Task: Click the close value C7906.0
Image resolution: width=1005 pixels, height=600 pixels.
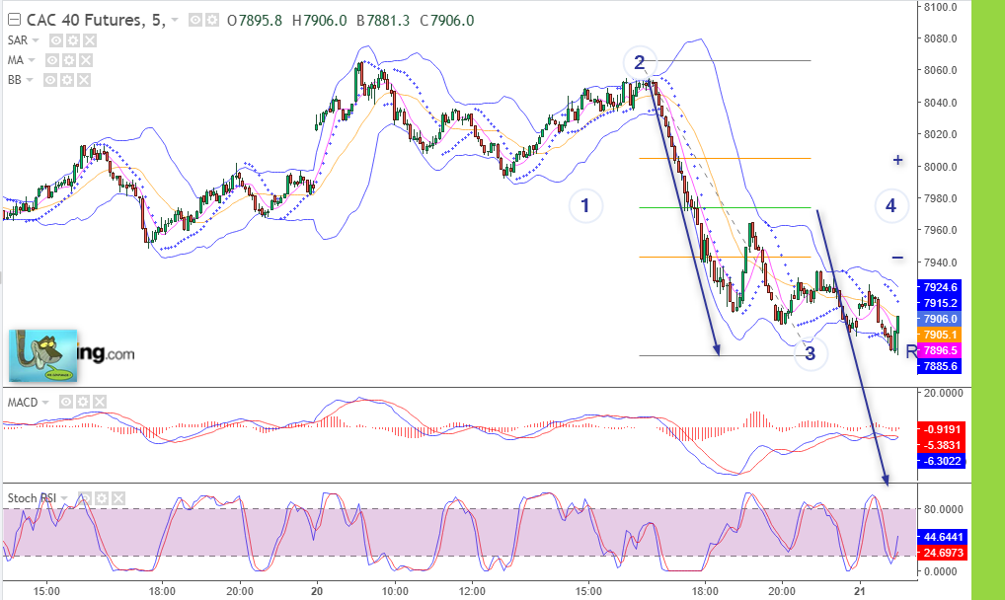Action: click(447, 21)
